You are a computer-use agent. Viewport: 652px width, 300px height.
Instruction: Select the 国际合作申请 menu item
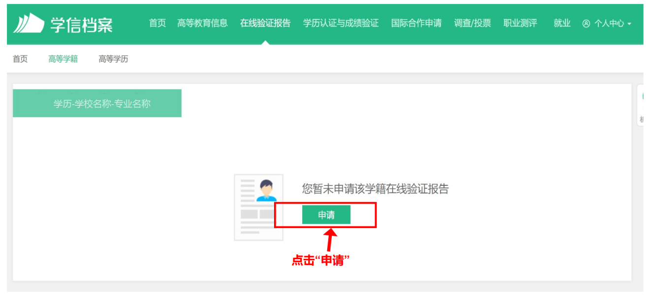point(416,23)
